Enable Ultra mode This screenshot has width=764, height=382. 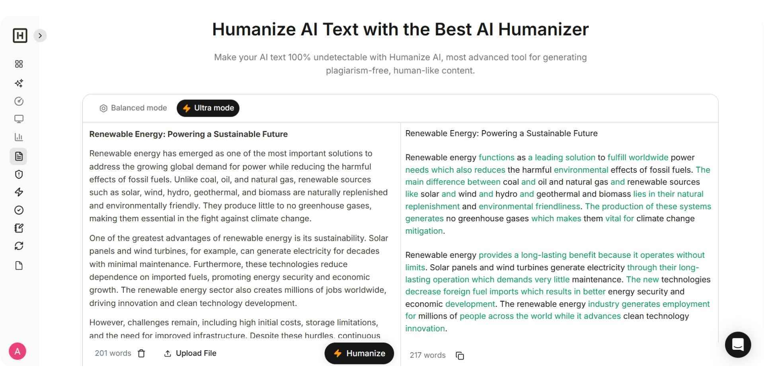[x=208, y=108]
